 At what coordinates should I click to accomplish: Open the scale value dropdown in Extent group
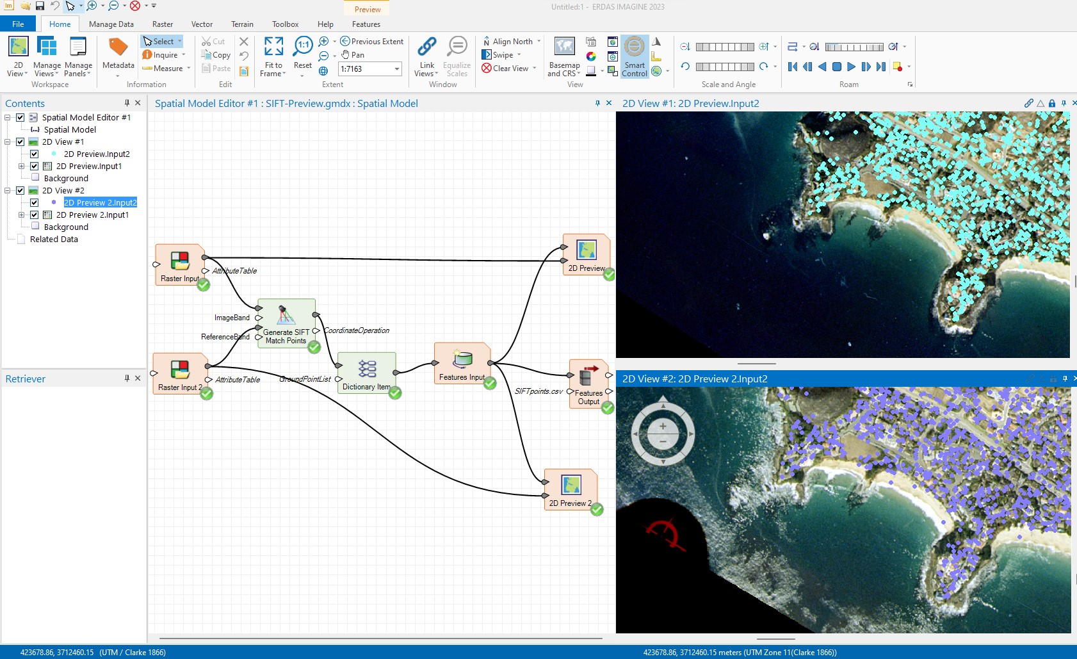(x=396, y=69)
